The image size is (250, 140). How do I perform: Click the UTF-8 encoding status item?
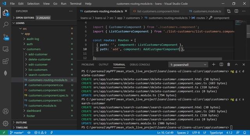tap(196, 133)
